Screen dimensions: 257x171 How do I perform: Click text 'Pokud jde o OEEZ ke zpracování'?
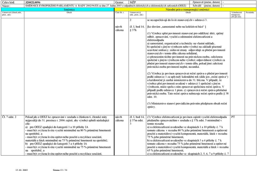tap(67, 120)
